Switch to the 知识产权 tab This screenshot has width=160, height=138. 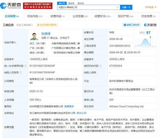[126, 16]
